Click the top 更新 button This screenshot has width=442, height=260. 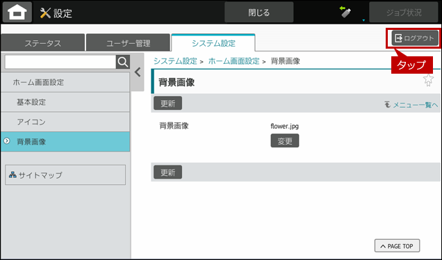point(167,104)
